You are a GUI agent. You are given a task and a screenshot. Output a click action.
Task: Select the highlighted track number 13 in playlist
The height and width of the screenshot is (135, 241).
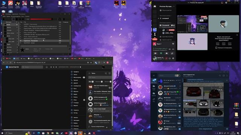pyautogui.click(x=44, y=41)
